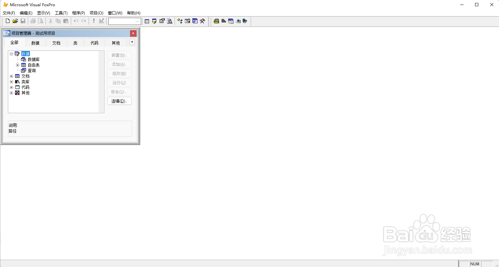Click the 添加(A).. button

[x=119, y=64]
